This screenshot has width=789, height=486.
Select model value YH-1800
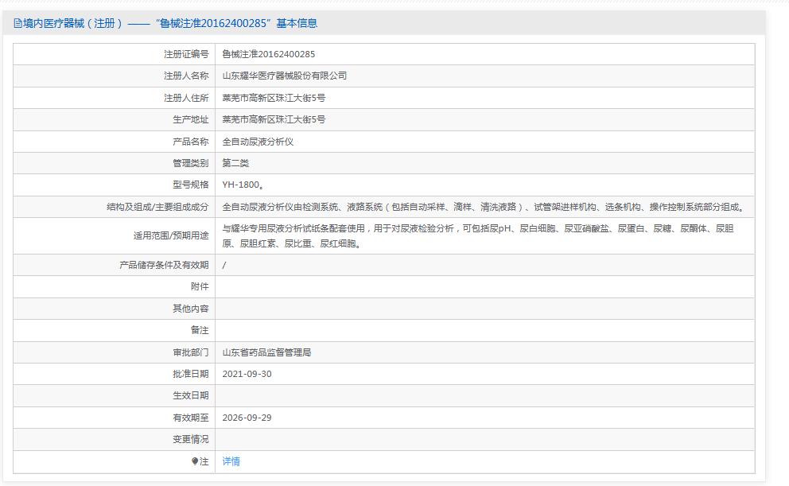pos(243,185)
